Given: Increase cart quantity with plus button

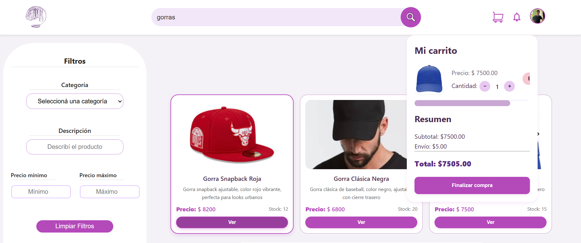Looking at the screenshot, I should [x=509, y=86].
